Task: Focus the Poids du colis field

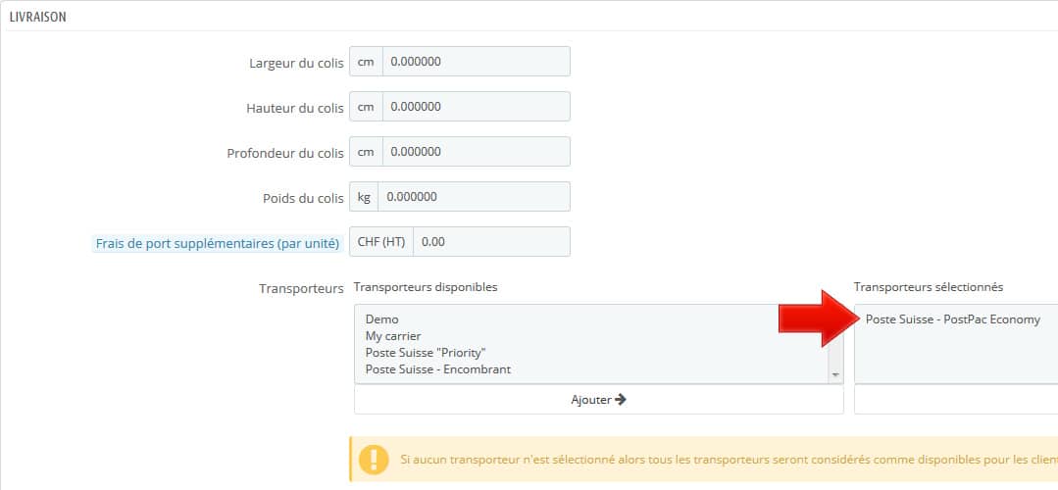Action: (474, 197)
